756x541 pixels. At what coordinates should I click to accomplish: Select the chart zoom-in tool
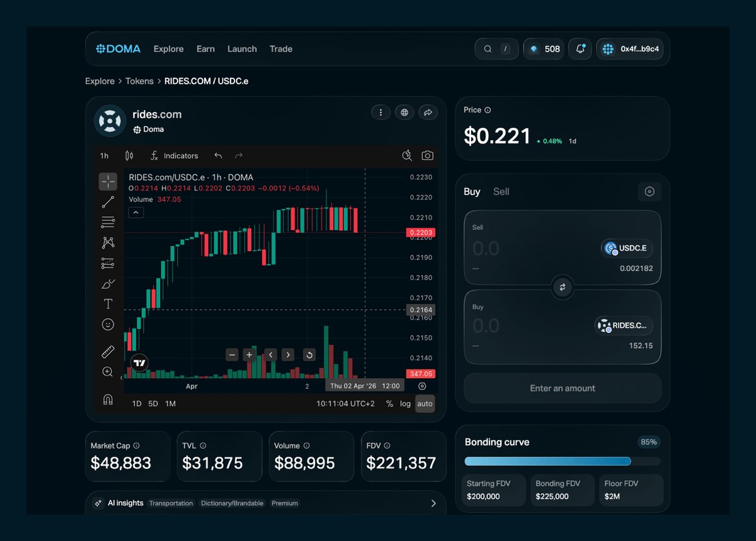click(x=108, y=372)
